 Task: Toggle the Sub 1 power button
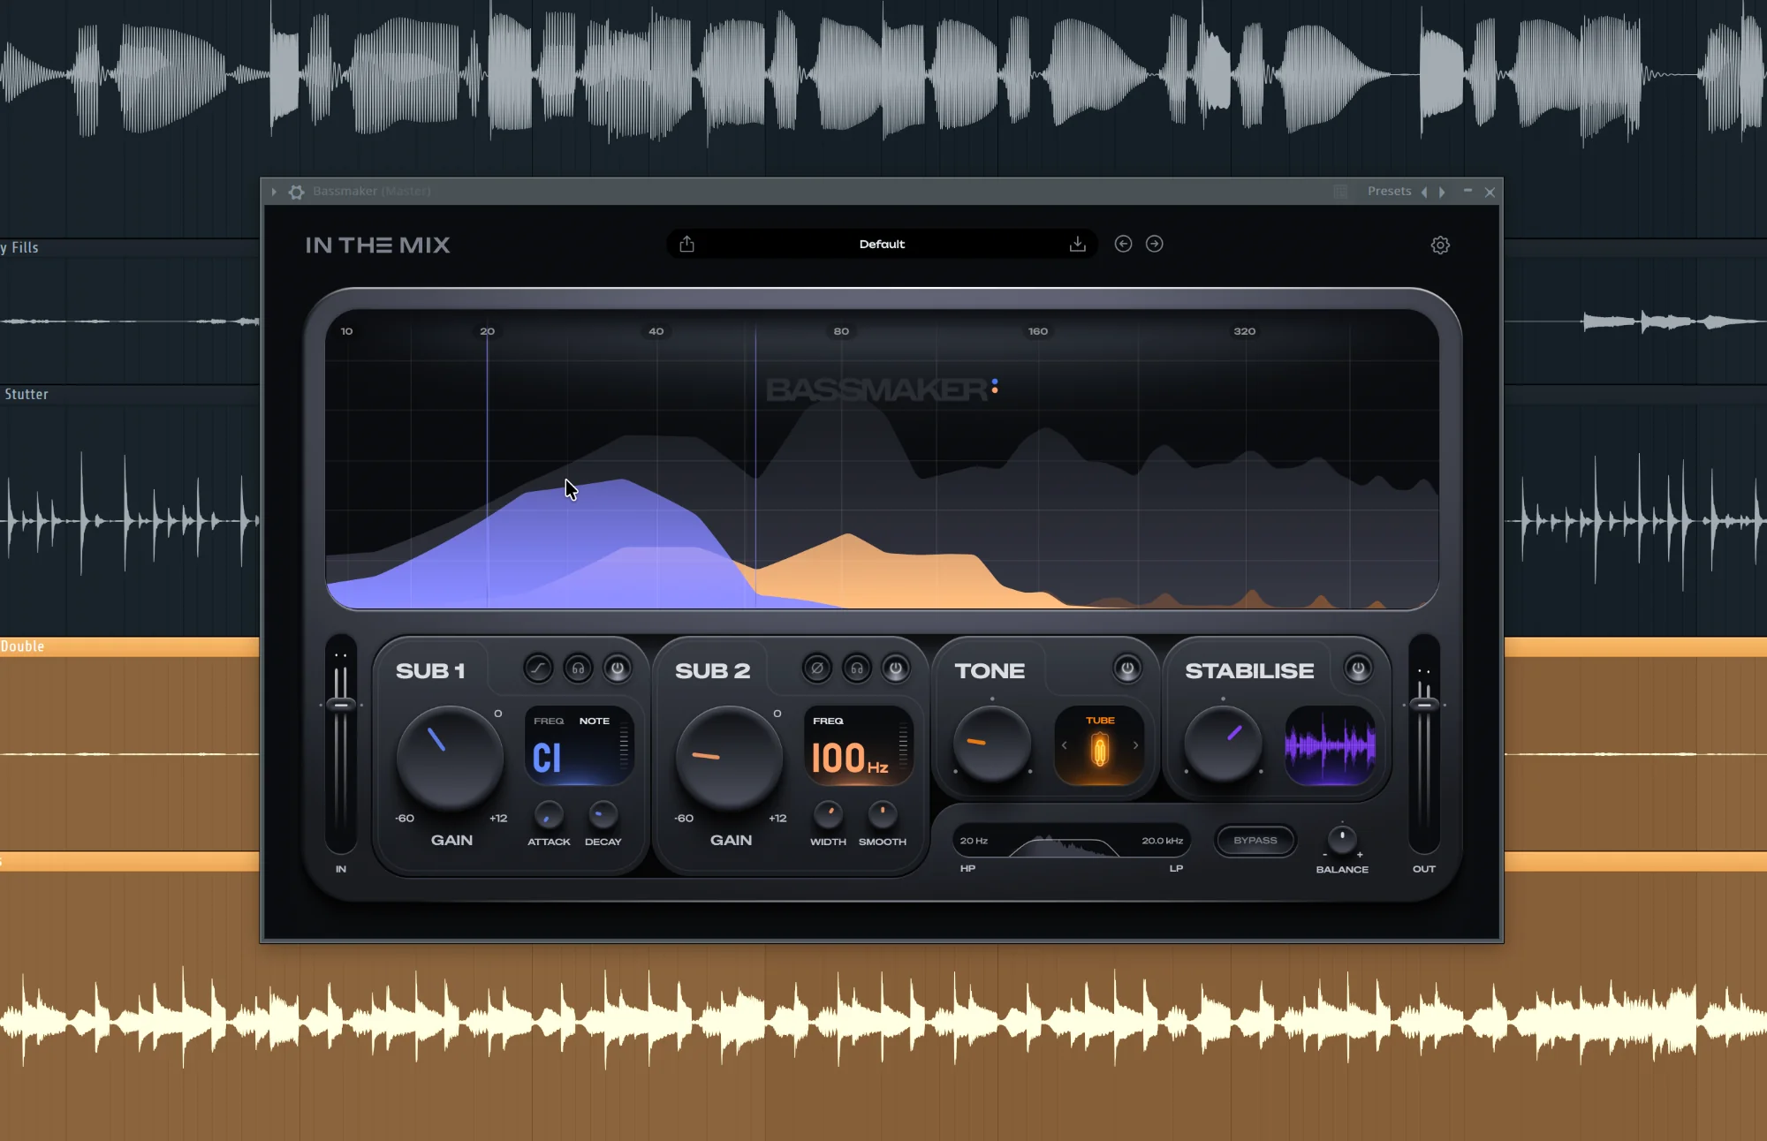coord(618,669)
